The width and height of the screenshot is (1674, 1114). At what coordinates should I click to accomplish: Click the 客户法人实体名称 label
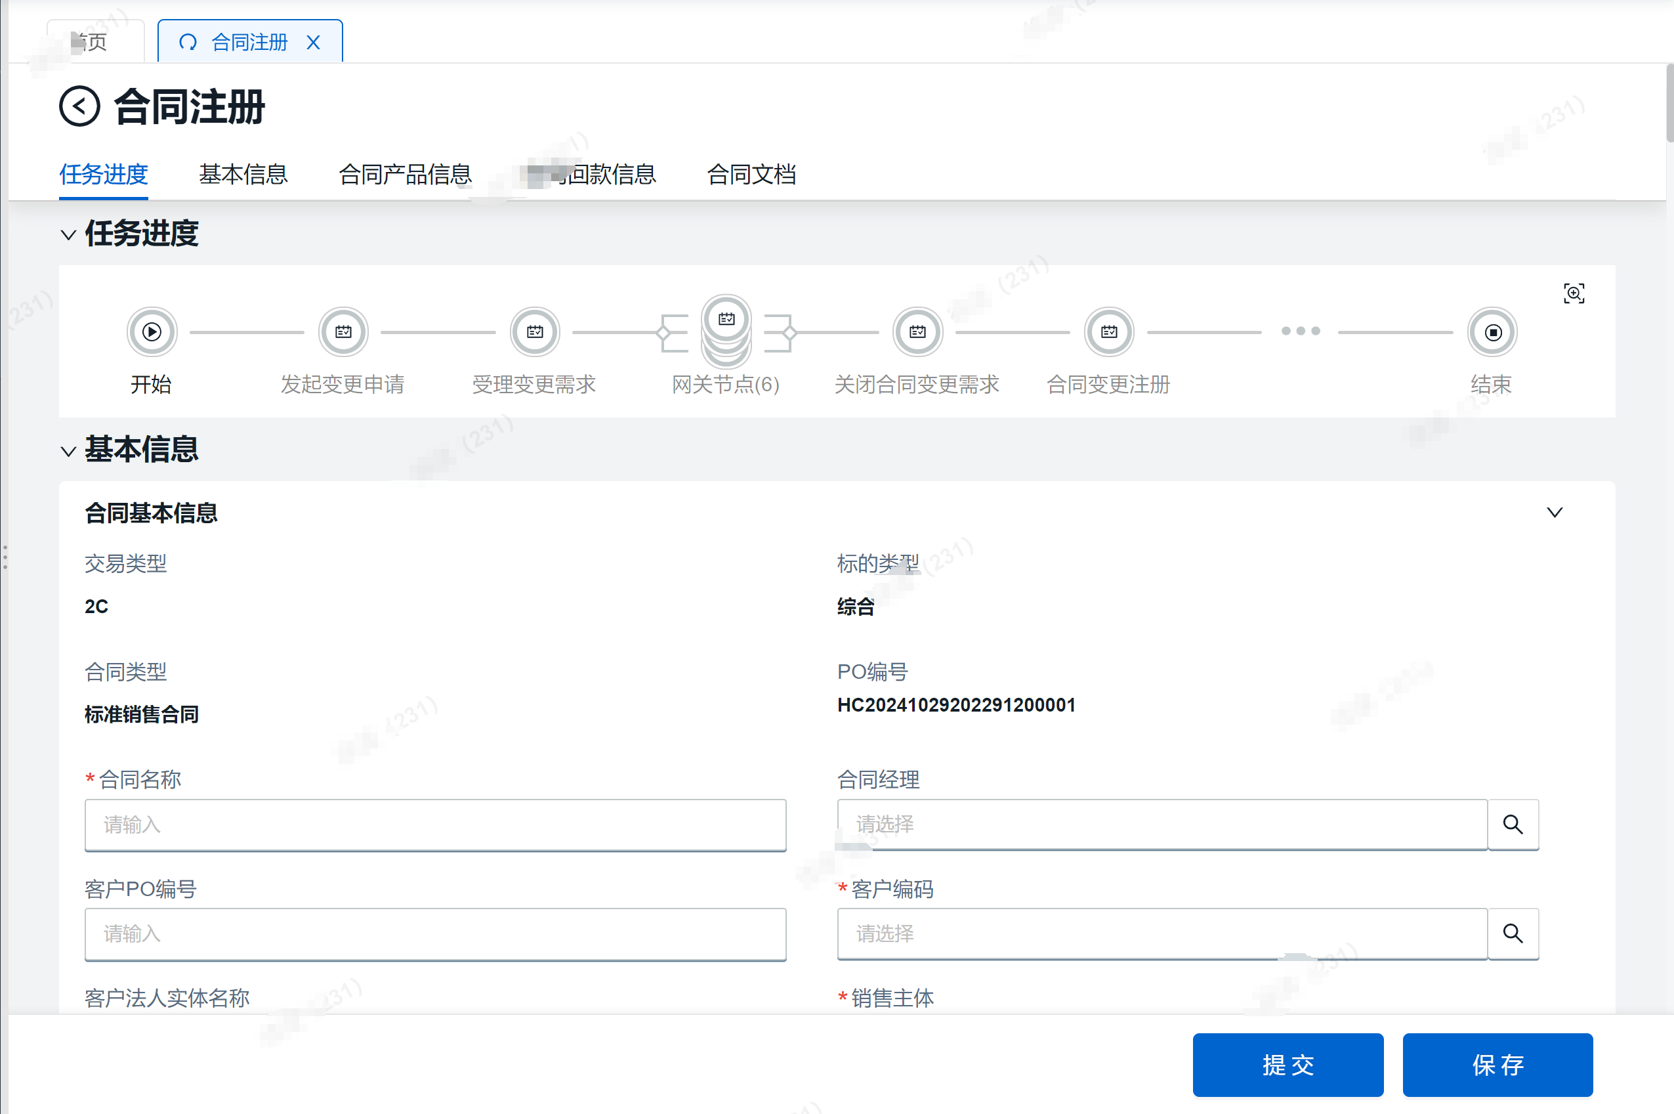[x=167, y=998]
